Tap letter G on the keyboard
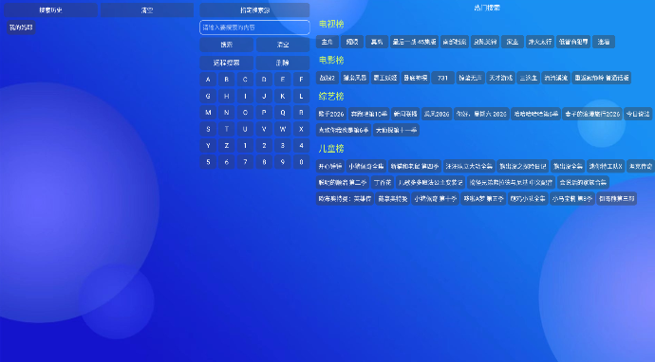 [208, 96]
